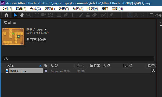Select the Eraser tool
The height and width of the screenshot is (97, 162).
coord(95,15)
